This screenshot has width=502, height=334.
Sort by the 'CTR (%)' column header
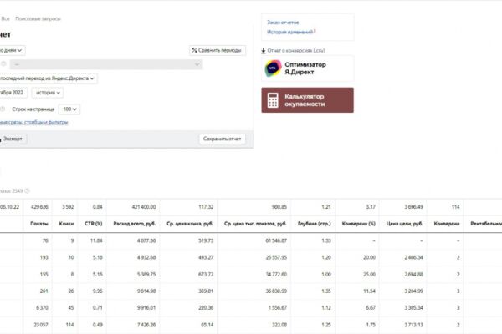click(94, 224)
